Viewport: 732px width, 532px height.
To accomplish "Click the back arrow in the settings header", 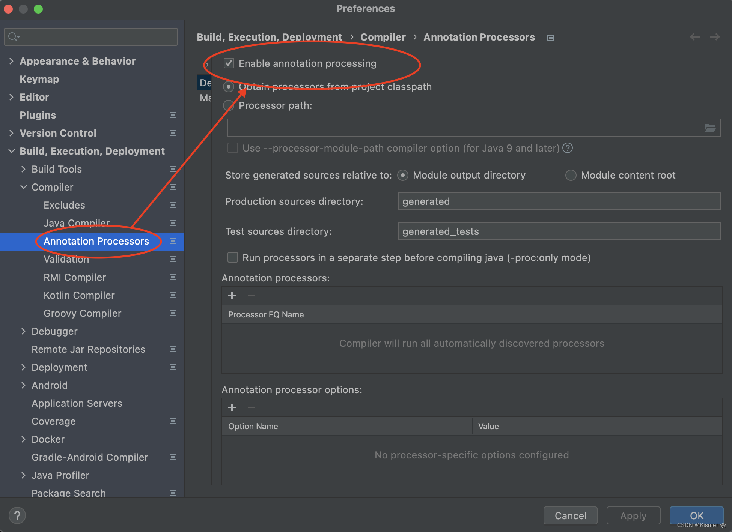I will coord(694,37).
